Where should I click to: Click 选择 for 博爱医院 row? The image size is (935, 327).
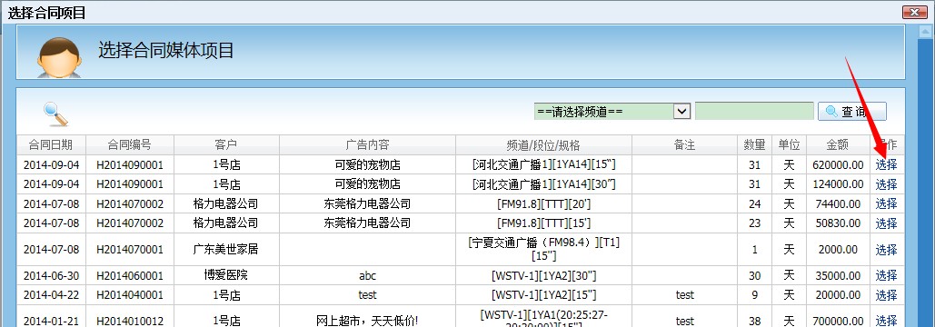(886, 276)
